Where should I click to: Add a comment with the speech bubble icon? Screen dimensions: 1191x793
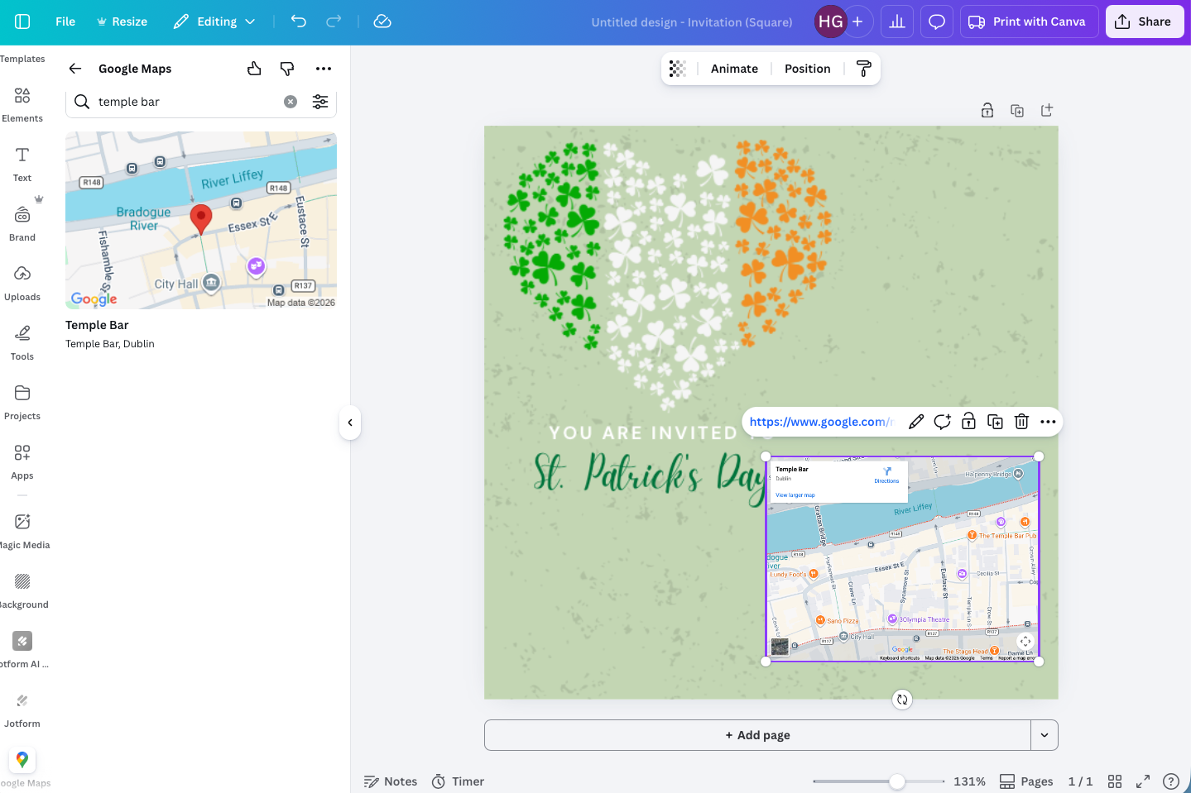pyautogui.click(x=936, y=21)
